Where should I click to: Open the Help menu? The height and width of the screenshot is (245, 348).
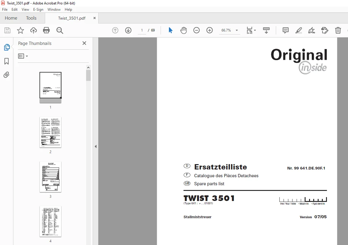68,9
